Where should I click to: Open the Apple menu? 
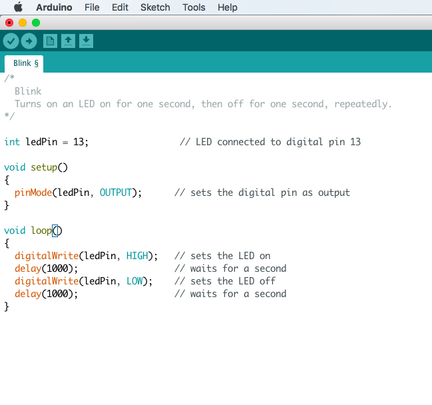[x=18, y=7]
